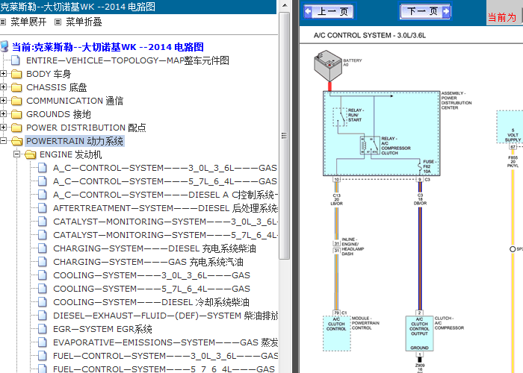Screen dimensions: 523x373
Task: Click page icon for AFTERTREATMENT-SYSTEM DIESEL
Action: click(x=43, y=208)
